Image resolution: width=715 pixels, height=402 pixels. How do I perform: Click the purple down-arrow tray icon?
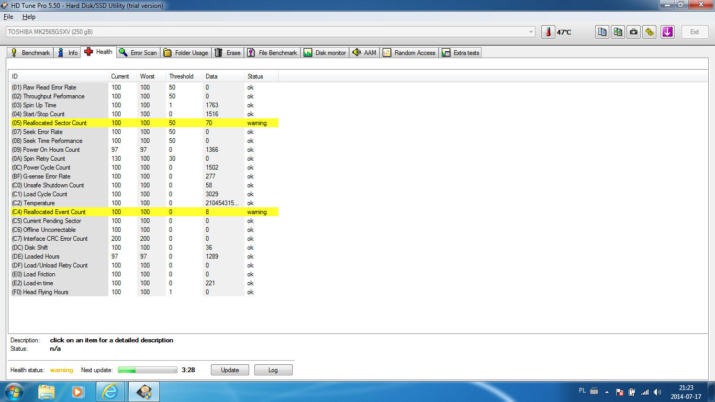tap(667, 32)
